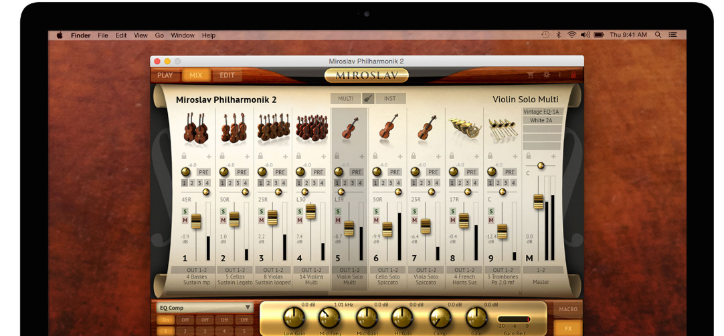Open the Window menu in menu bar
724x336 pixels.
coord(183,35)
